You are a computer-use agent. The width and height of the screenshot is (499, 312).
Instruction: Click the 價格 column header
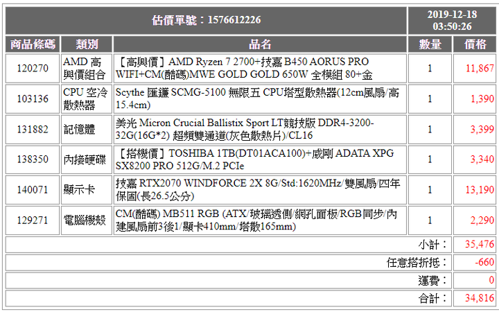(x=475, y=44)
